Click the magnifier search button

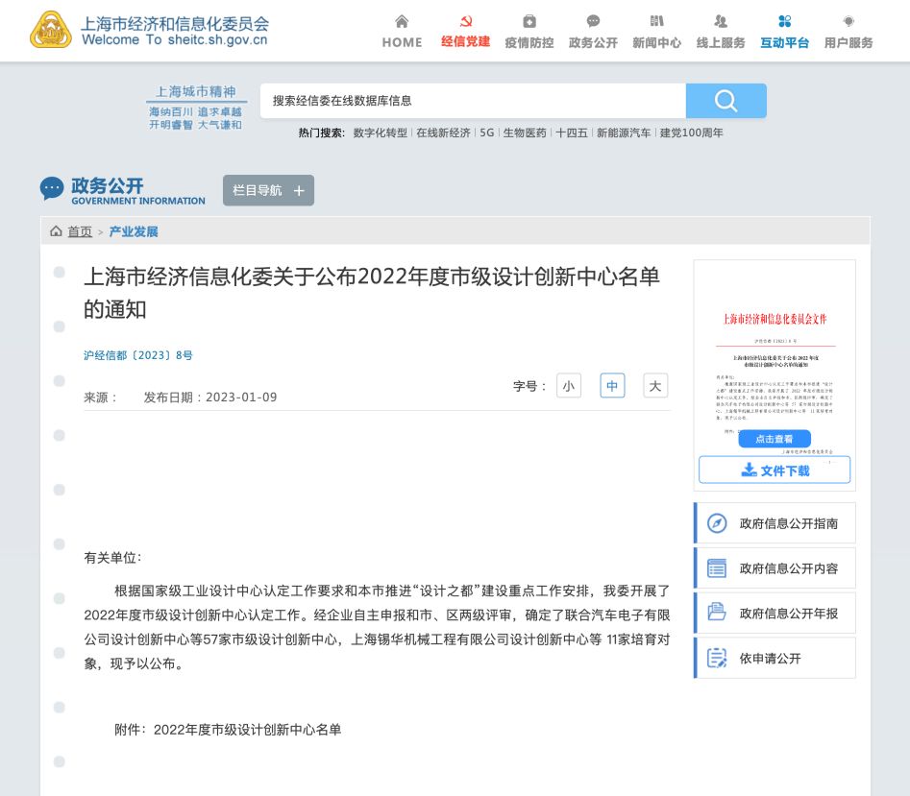click(726, 101)
